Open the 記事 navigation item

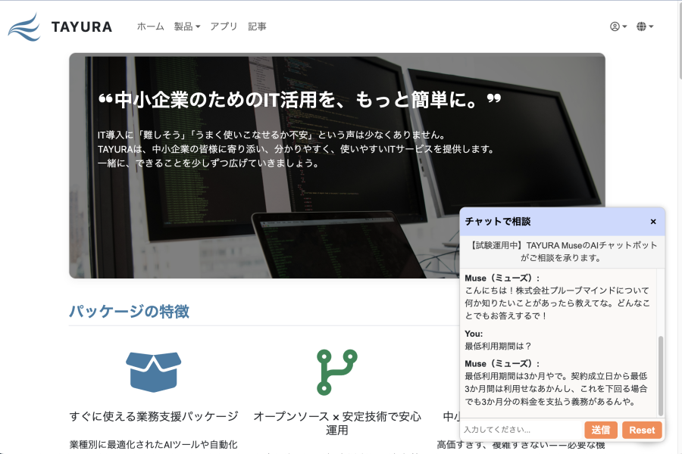(x=257, y=26)
